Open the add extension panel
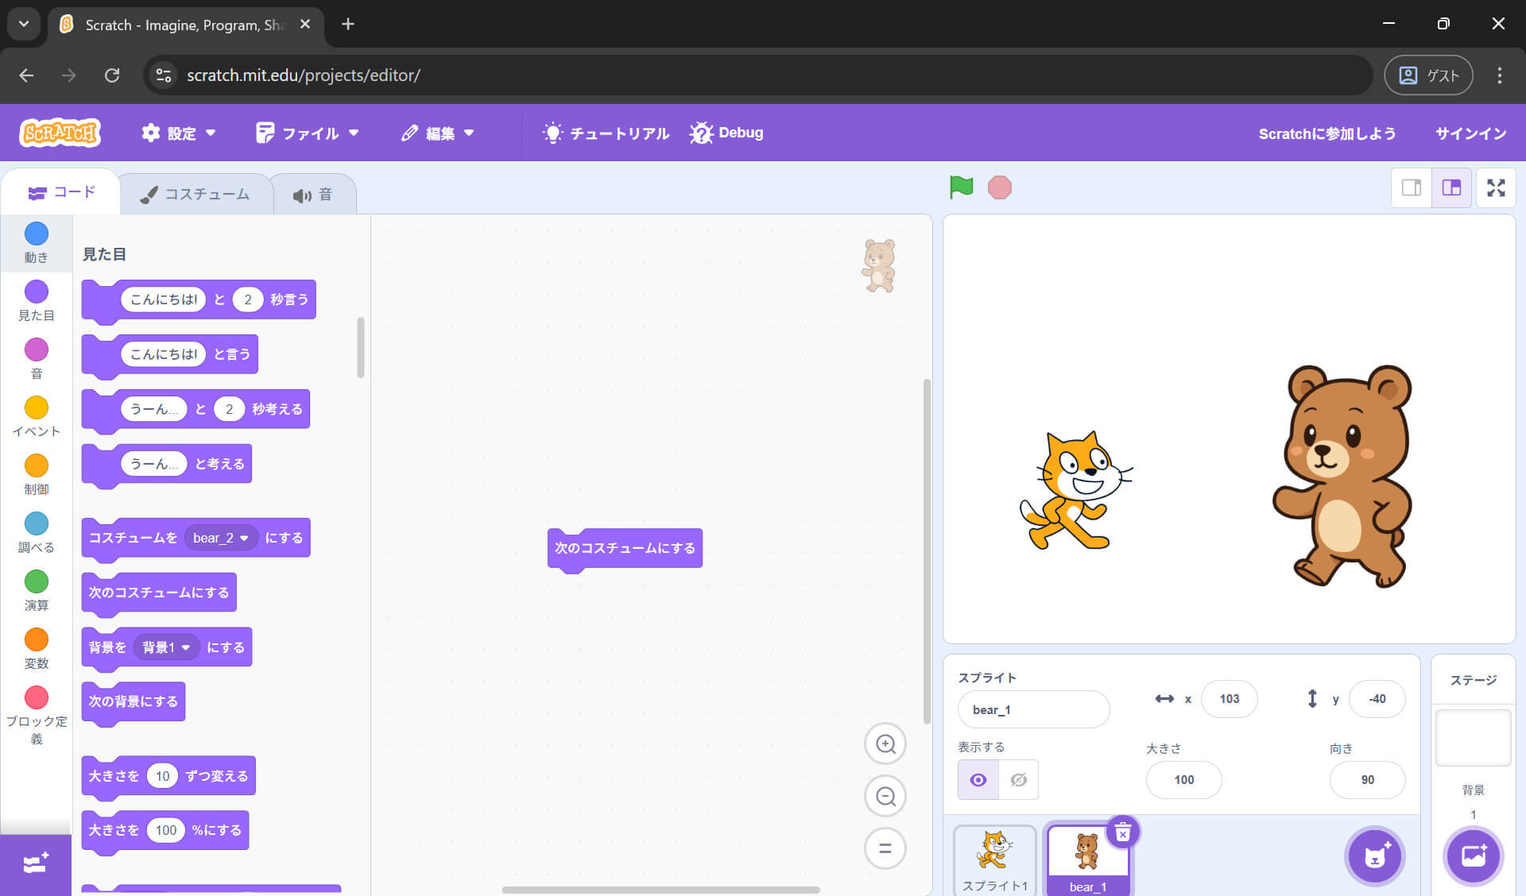Screen dimensions: 1526x896 [x=35, y=864]
